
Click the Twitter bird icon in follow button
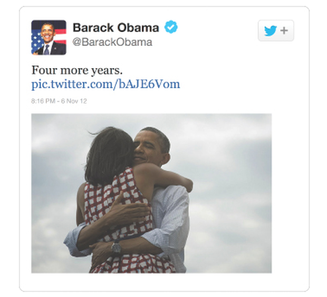click(x=270, y=31)
